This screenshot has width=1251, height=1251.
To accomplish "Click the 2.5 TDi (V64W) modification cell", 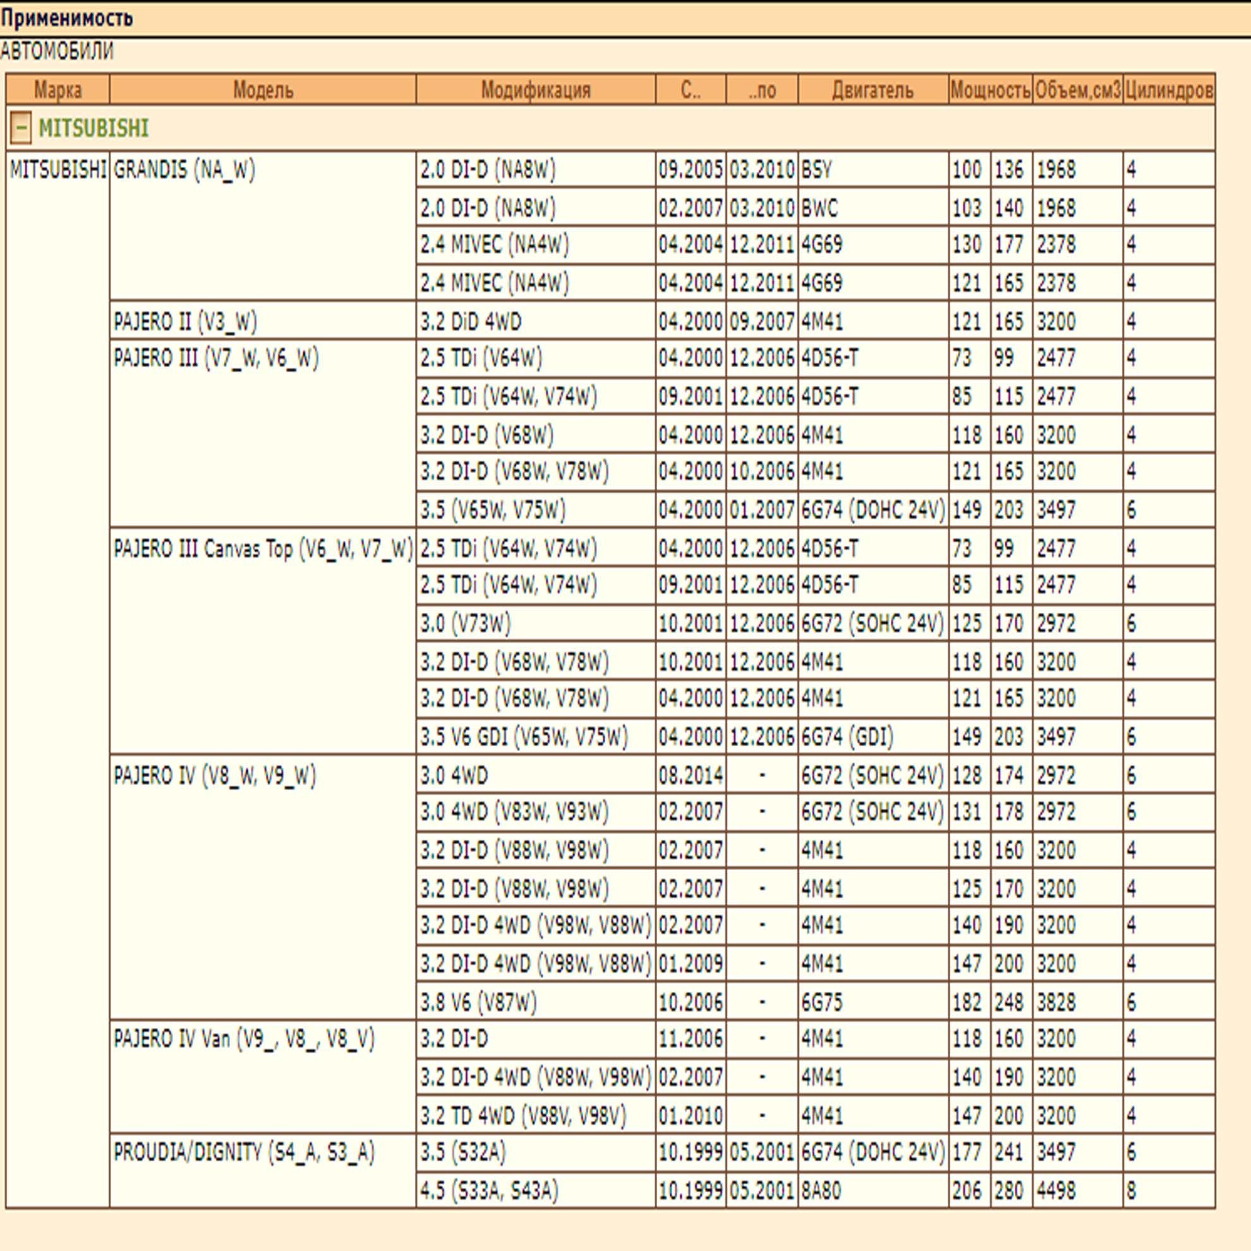I will pos(536,358).
